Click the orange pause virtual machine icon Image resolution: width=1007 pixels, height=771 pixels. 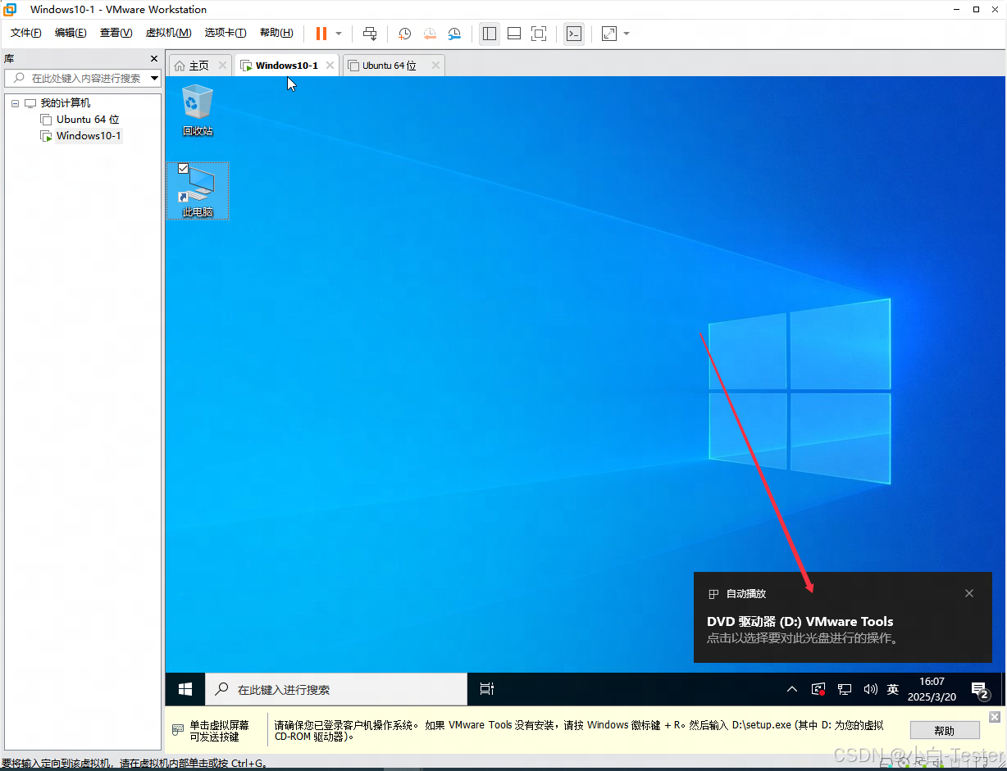pos(321,34)
